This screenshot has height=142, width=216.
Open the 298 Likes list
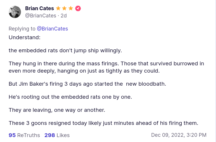(57, 135)
